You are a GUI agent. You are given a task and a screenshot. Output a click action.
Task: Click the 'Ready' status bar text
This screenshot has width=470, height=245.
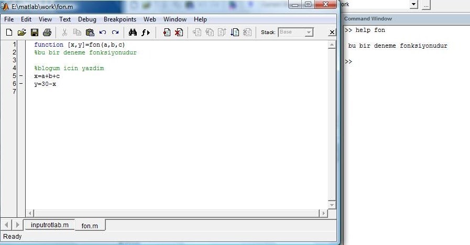[12, 236]
